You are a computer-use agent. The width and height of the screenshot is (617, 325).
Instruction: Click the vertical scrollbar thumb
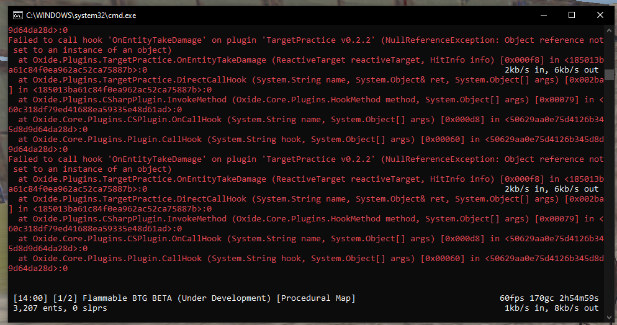[x=609, y=74]
